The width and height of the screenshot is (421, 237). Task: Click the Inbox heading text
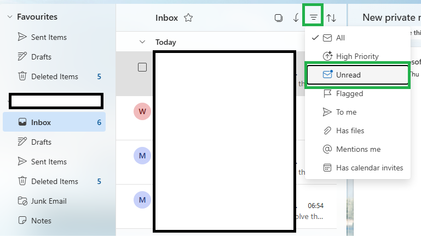[x=166, y=17]
